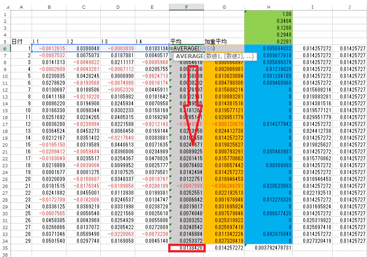Click cell containing -0.0238984
This screenshot has width=367, height=257.
tap(83, 124)
